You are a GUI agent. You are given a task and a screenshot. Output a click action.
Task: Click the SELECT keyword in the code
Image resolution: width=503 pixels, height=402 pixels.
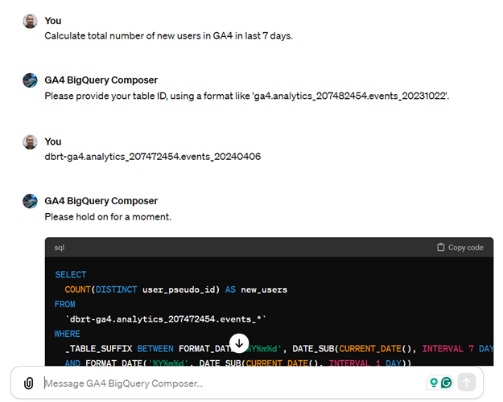coord(70,275)
